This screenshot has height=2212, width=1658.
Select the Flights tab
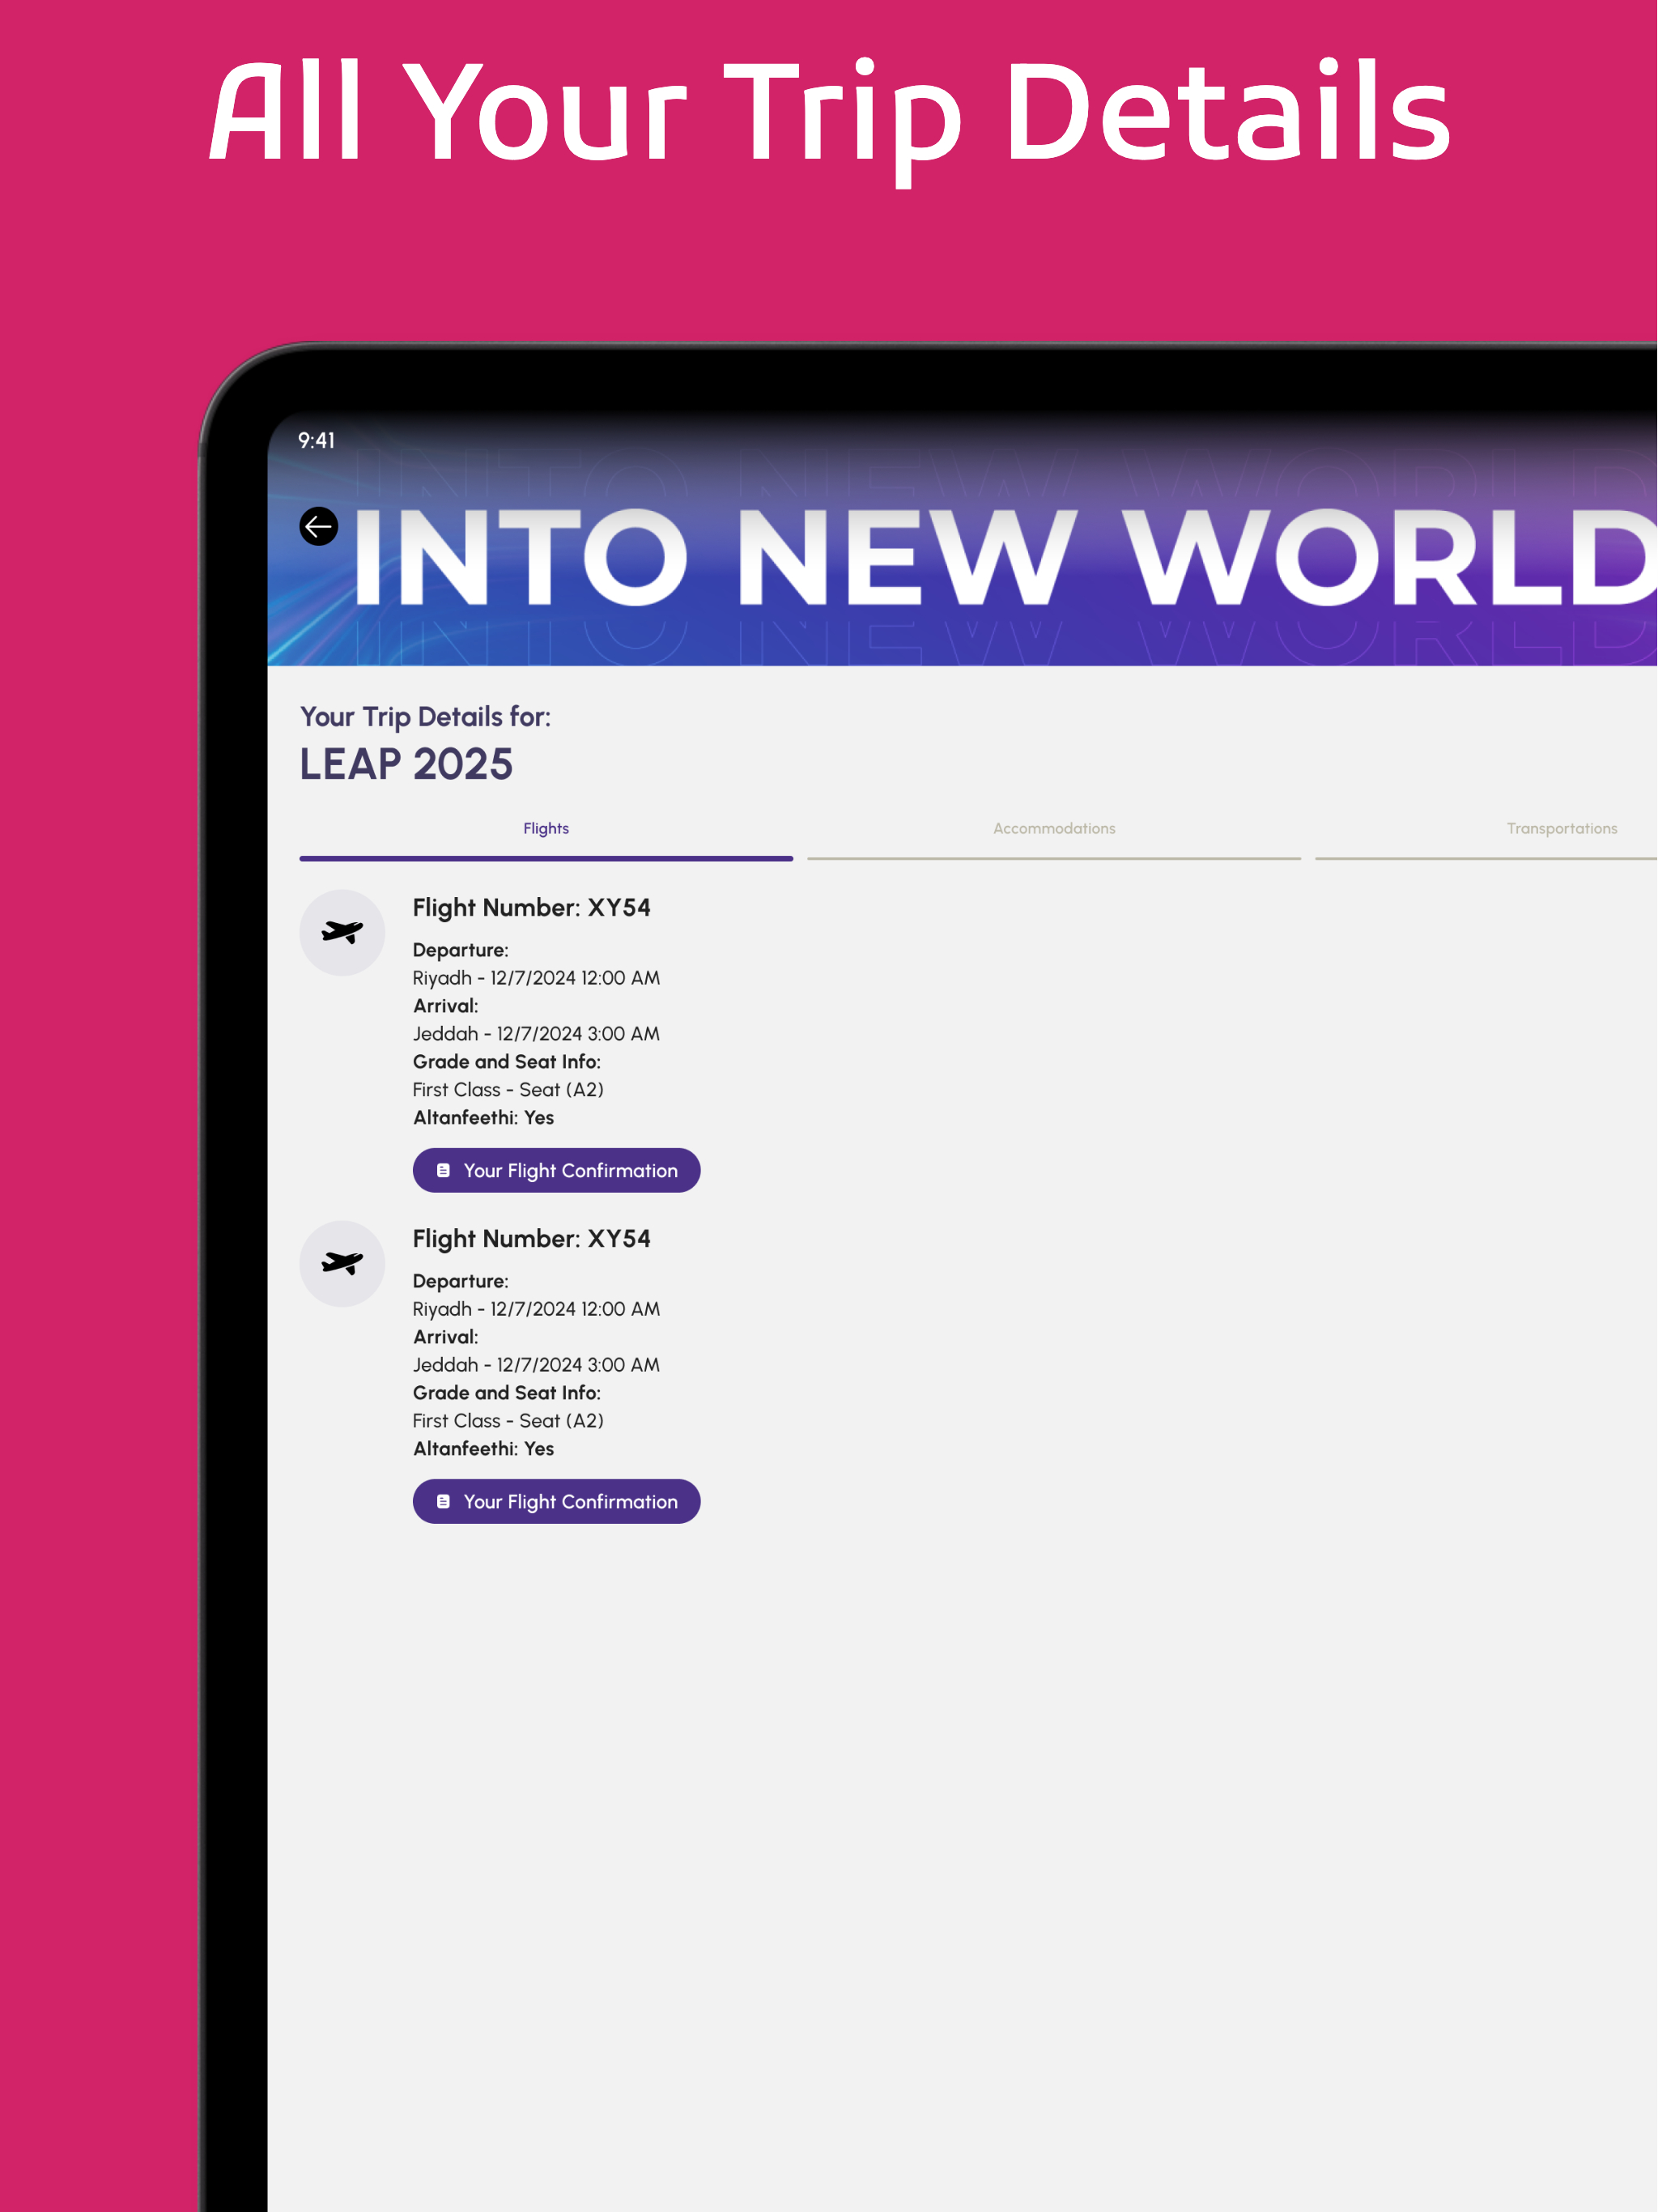point(546,829)
